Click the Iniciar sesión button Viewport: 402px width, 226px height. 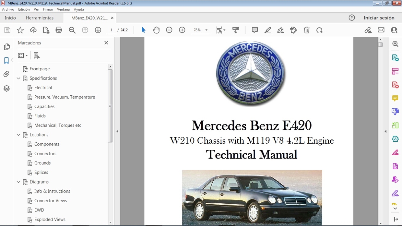point(379,18)
